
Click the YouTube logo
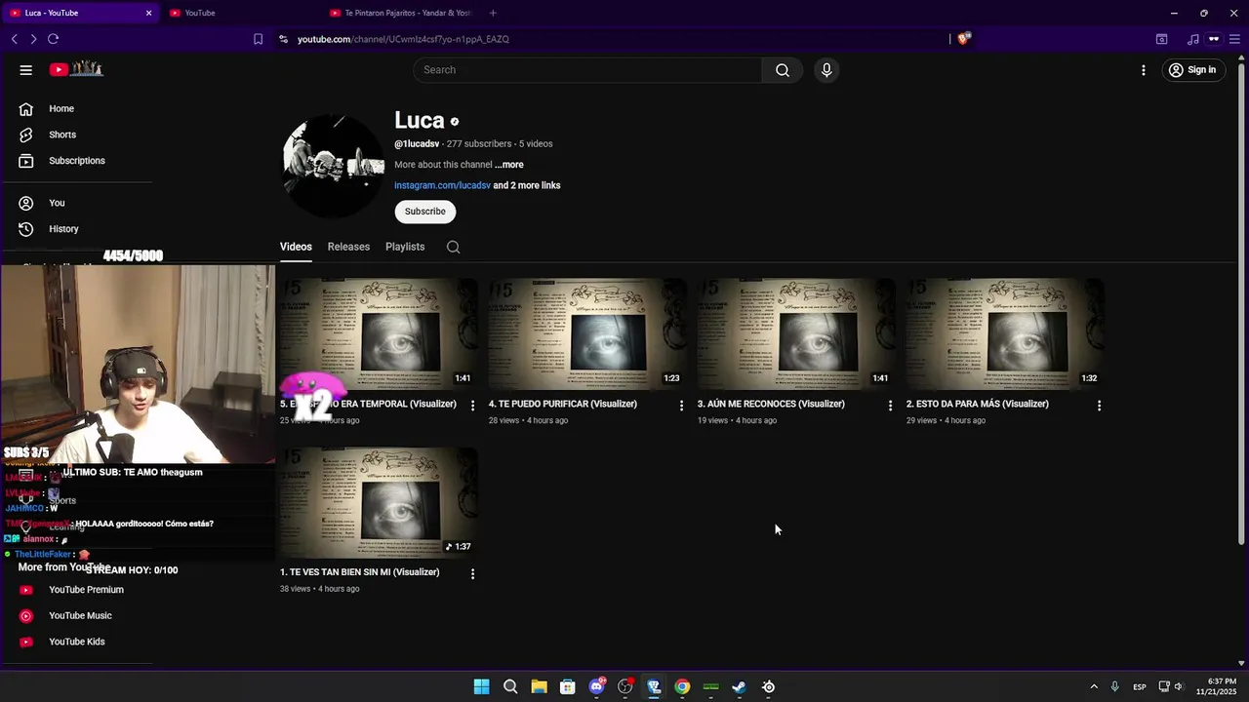pyautogui.click(x=76, y=69)
